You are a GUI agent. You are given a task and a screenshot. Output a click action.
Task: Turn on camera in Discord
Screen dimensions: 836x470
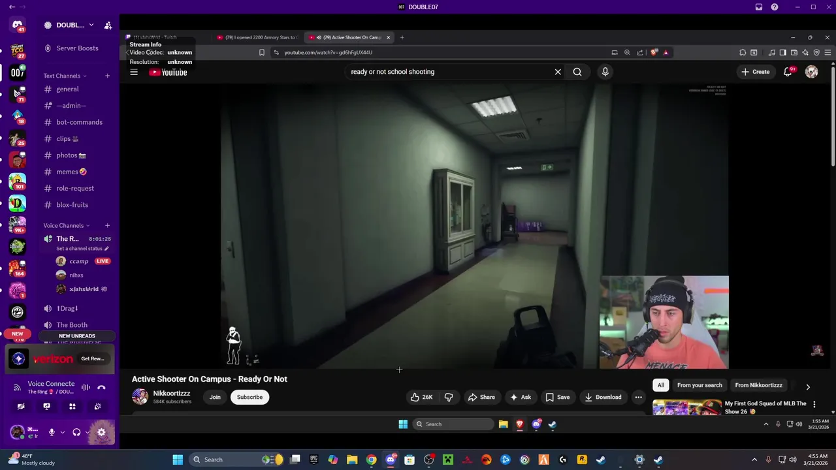(x=21, y=406)
